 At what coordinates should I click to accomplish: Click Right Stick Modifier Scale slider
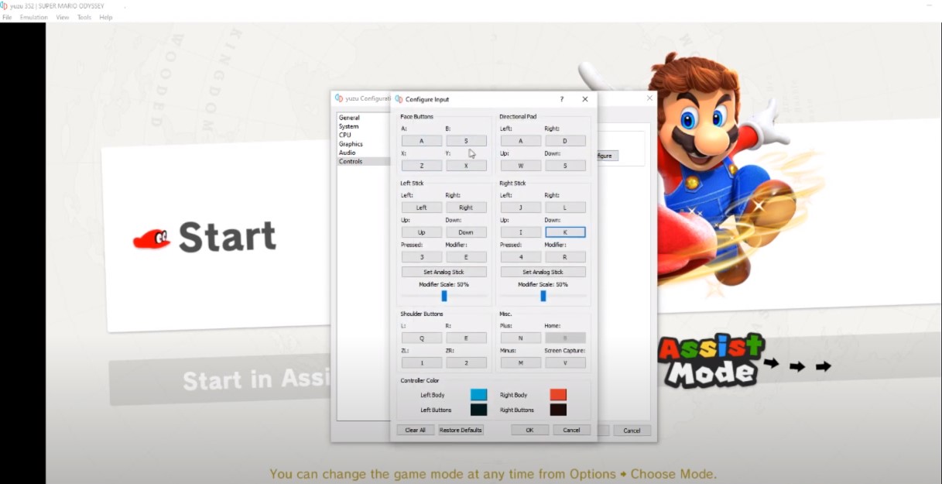tap(543, 296)
